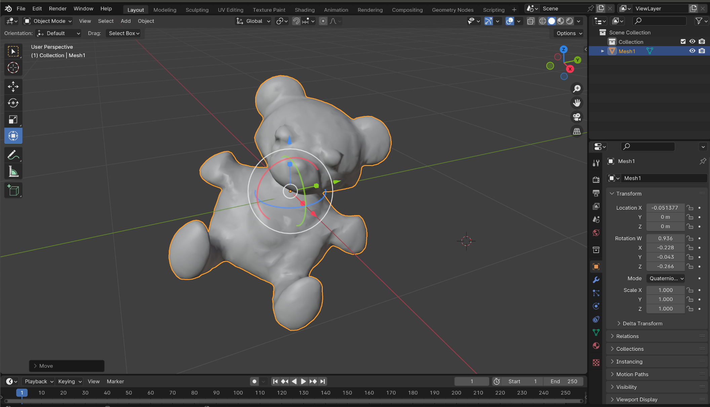710x407 pixels.
Task: Click the hand Pan view icon
Action: (577, 103)
